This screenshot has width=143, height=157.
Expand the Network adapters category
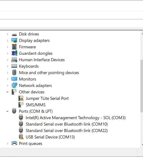click(x=7, y=86)
